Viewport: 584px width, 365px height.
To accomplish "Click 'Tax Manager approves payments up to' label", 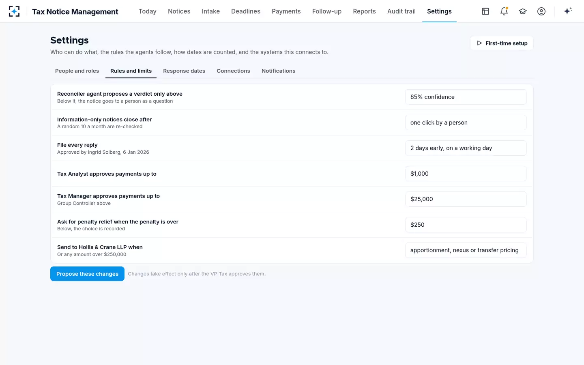I will coord(108,196).
